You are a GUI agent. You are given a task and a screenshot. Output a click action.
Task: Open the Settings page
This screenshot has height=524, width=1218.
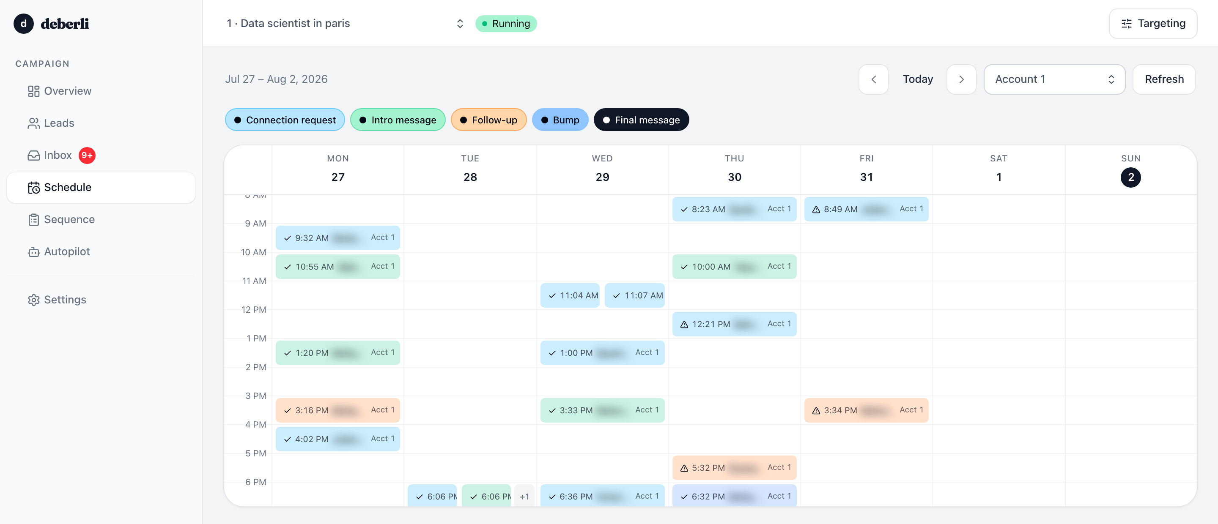[101, 300]
